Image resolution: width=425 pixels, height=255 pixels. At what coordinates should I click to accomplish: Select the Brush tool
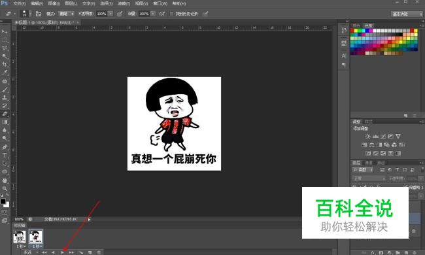5,89
